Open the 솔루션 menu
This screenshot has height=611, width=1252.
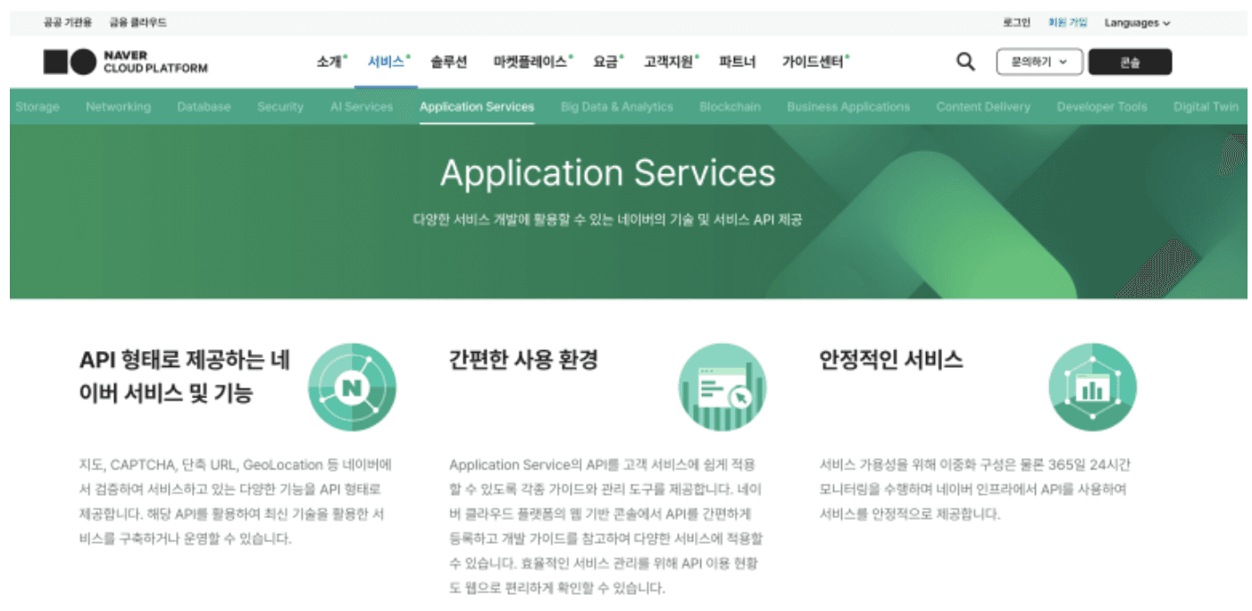click(448, 62)
